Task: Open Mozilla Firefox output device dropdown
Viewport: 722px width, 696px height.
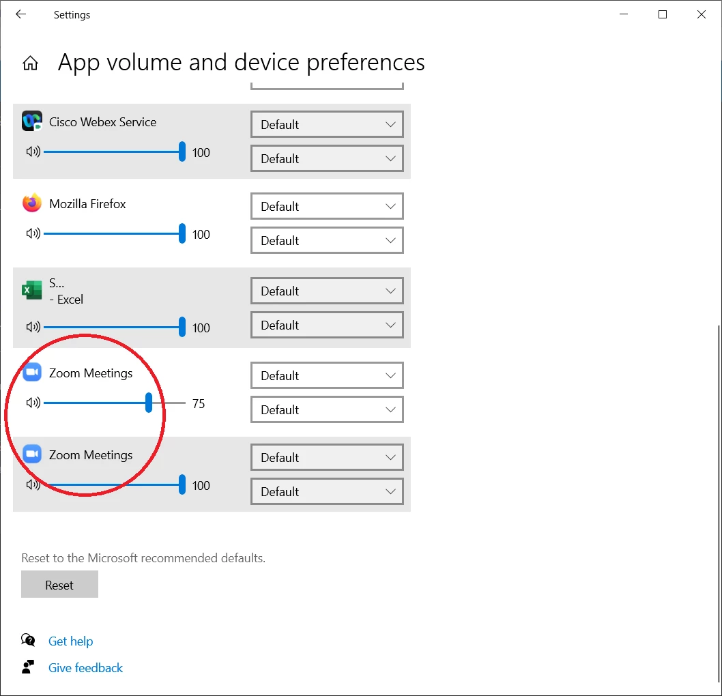Action: click(327, 206)
